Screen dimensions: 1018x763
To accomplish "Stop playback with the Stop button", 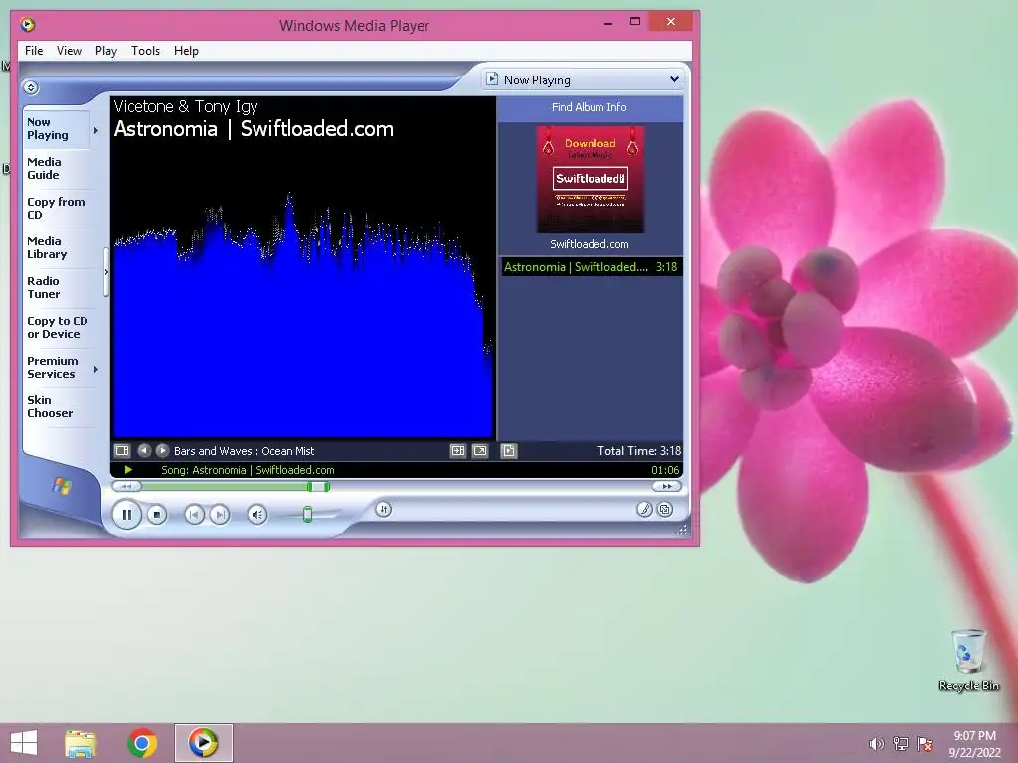I will click(x=156, y=515).
